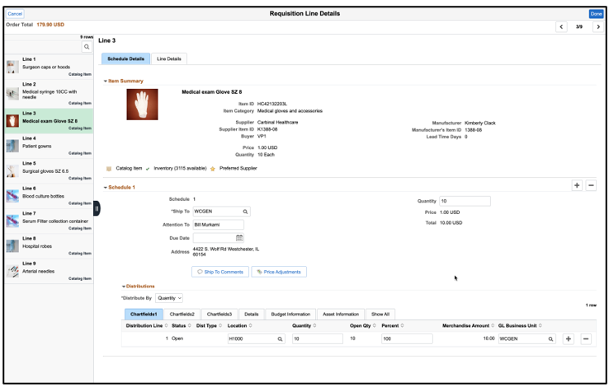
Task: Collapse the Schedule 1 section
Action: [x=106, y=188]
